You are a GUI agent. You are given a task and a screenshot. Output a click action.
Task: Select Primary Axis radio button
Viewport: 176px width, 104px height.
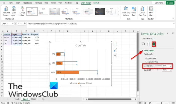click(146, 58)
